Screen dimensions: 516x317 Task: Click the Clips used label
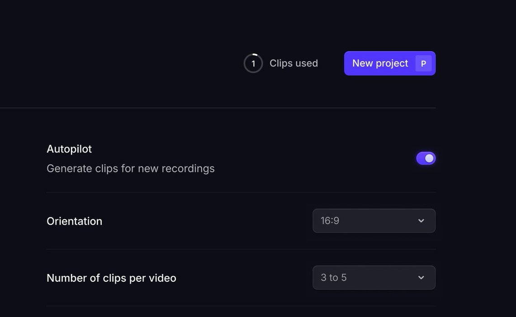294,63
